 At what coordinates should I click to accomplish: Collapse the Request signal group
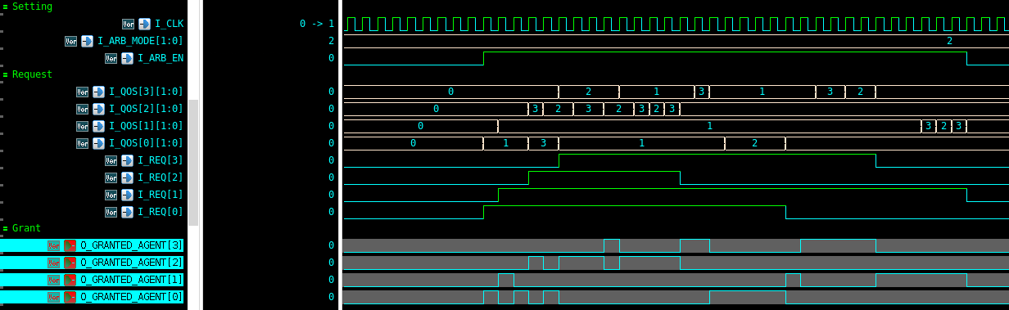(5, 75)
